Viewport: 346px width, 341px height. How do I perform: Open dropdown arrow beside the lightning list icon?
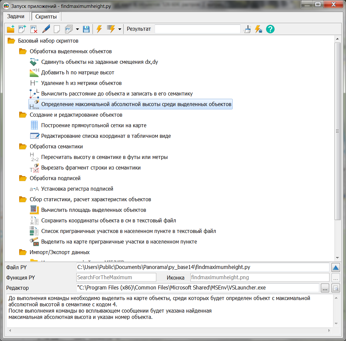tap(120, 29)
